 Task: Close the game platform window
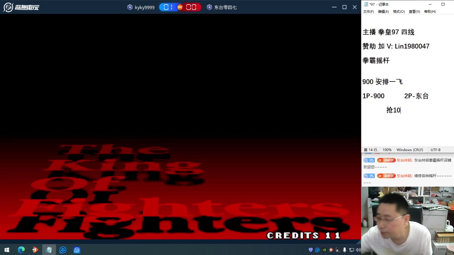(x=354, y=7)
